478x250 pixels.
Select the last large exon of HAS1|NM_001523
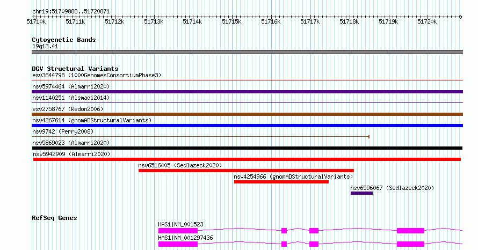[x=410, y=231]
